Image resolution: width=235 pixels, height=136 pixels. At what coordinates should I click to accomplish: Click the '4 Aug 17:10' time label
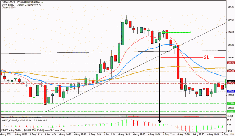tap(169, 135)
